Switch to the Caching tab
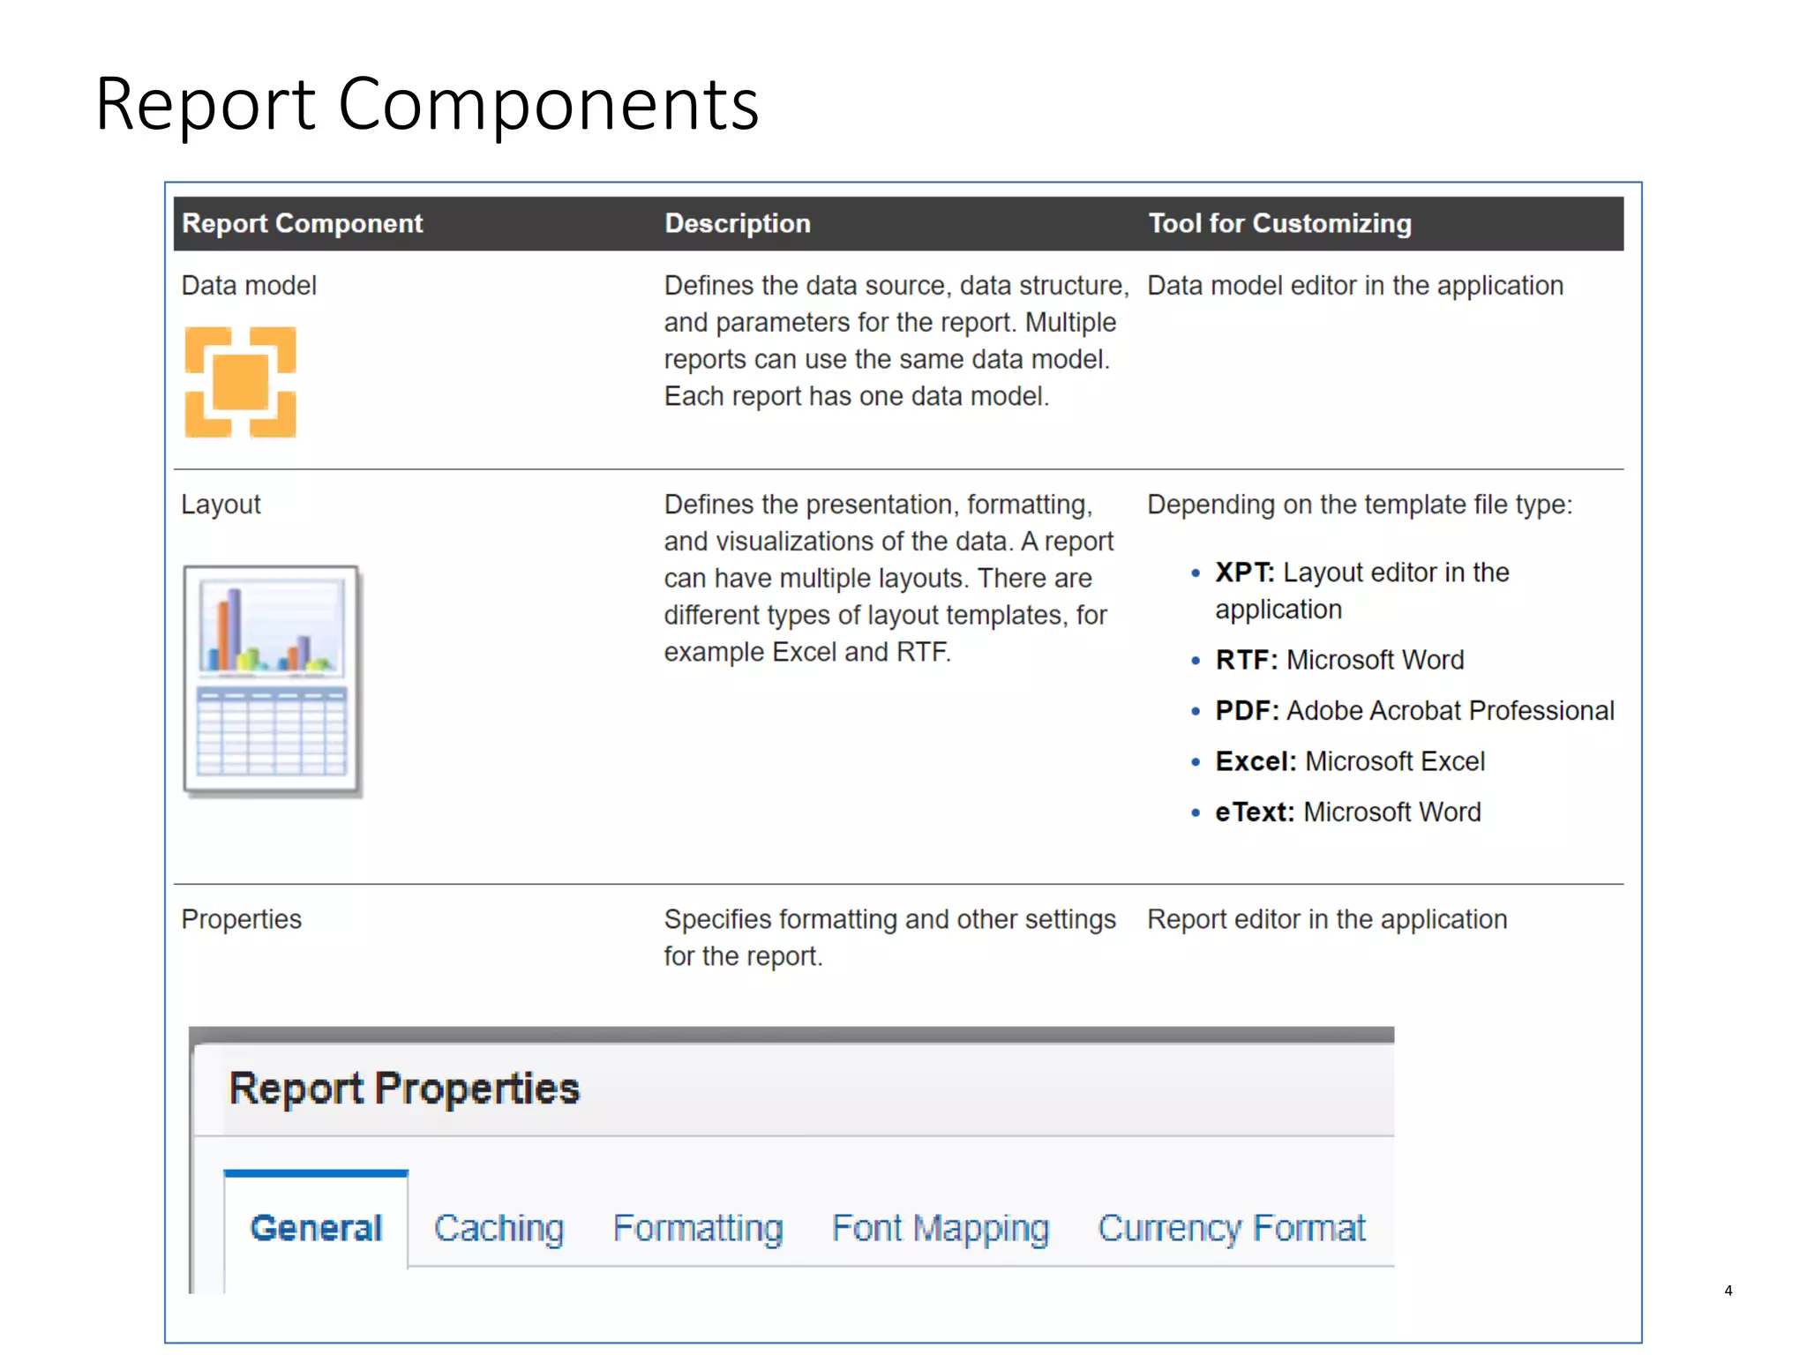The image size is (1807, 1355). tap(499, 1228)
